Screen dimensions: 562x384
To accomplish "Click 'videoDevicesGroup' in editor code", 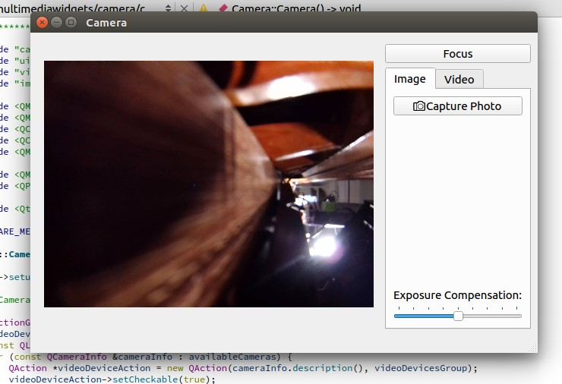I will tap(421, 368).
